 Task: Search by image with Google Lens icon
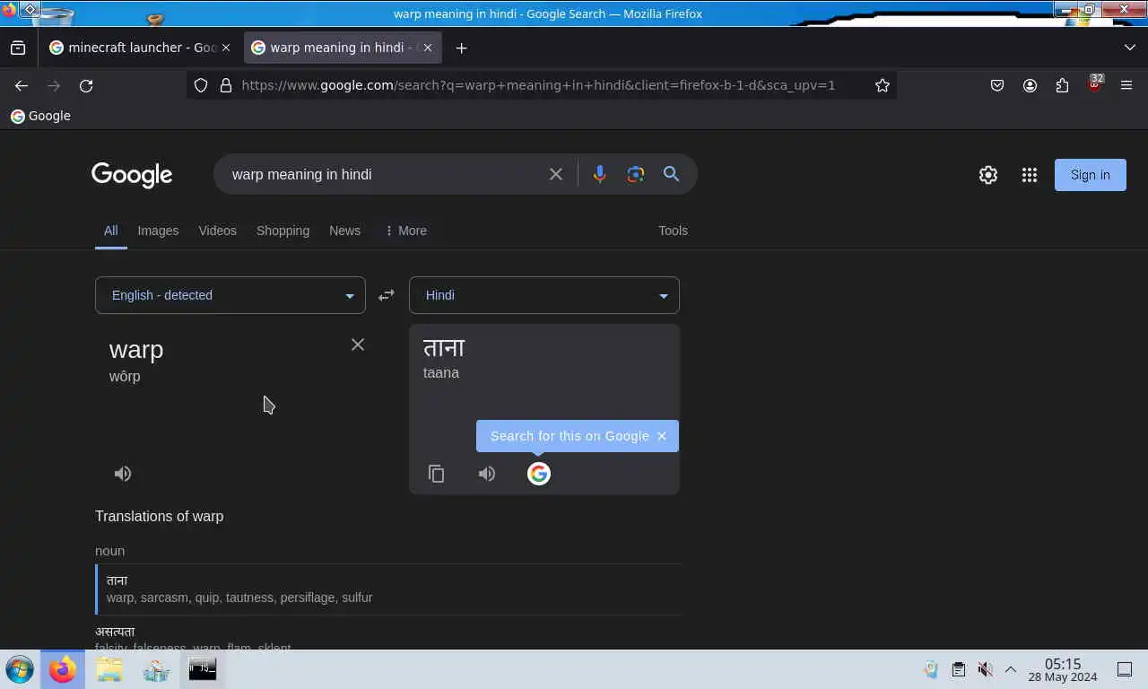tap(636, 174)
